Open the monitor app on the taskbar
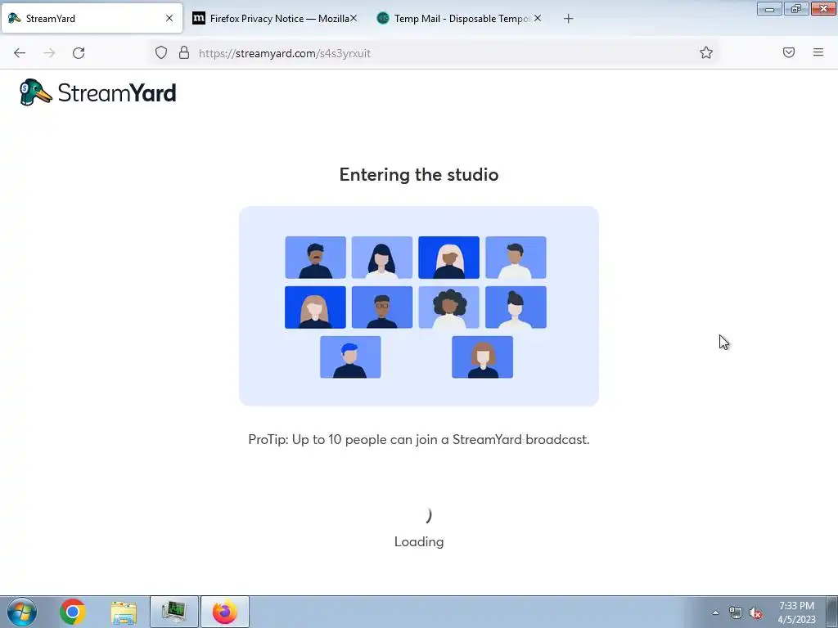The height and width of the screenshot is (628, 838). (x=174, y=612)
